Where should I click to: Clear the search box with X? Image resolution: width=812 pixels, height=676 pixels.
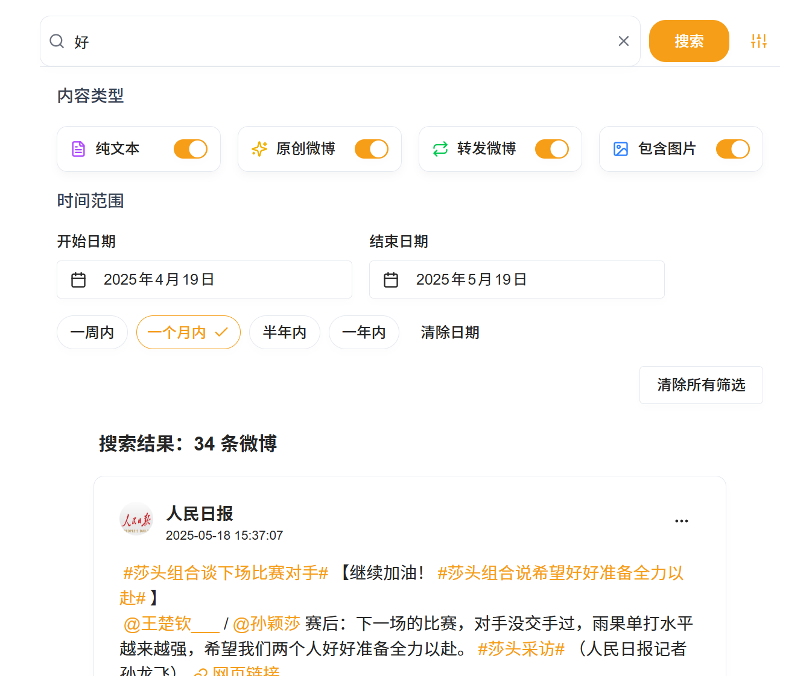(x=624, y=41)
